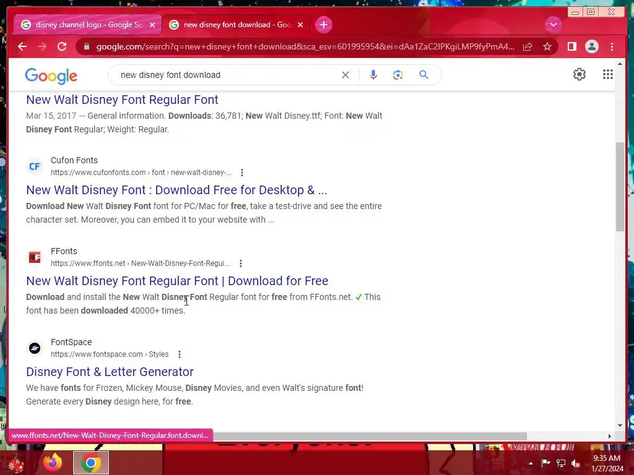Screen dimensions: 634x475
Task: Click the muted volume tray icon
Action: pyautogui.click(x=576, y=463)
